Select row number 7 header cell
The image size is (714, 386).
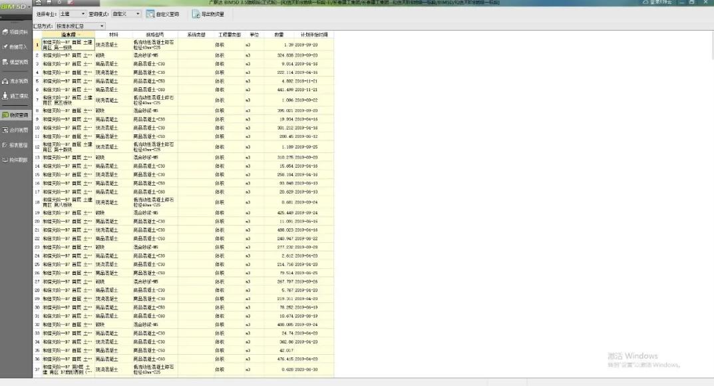tap(37, 100)
